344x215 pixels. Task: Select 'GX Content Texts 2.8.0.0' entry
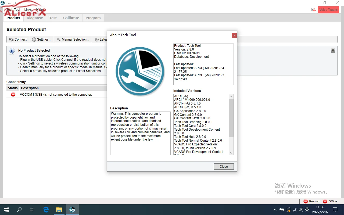tap(192, 118)
